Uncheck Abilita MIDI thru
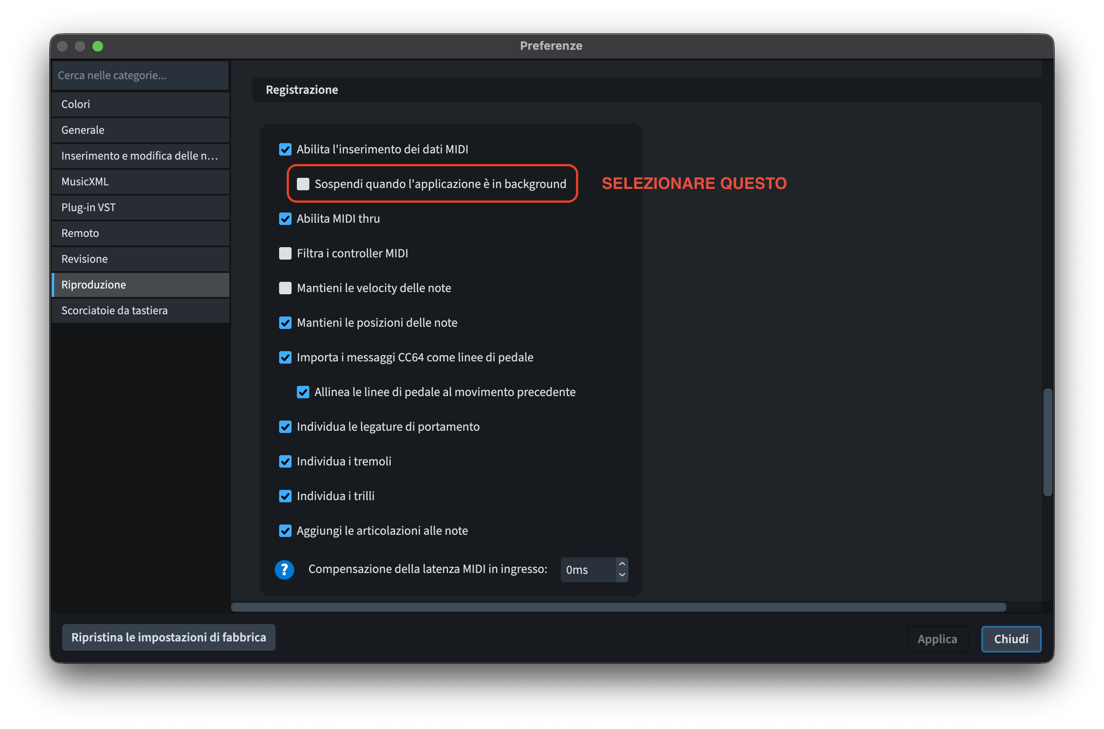The height and width of the screenshot is (729, 1104). coord(285,219)
